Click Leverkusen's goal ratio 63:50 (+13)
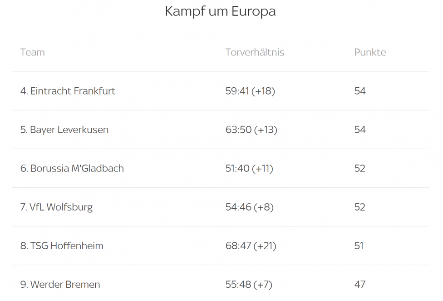 tap(251, 130)
